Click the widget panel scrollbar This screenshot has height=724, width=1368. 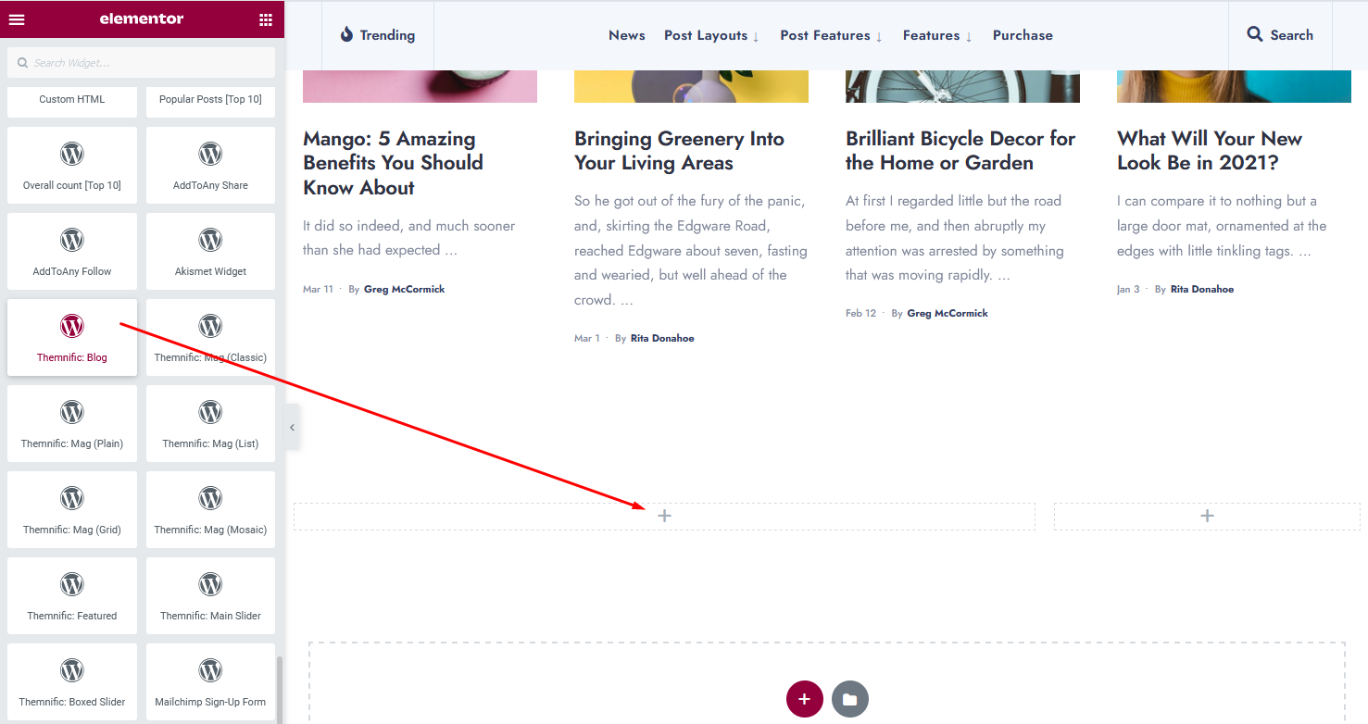pos(280,689)
